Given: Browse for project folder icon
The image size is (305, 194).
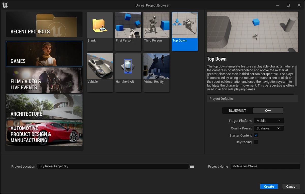Looking at the screenshot, I should coord(192,166).
